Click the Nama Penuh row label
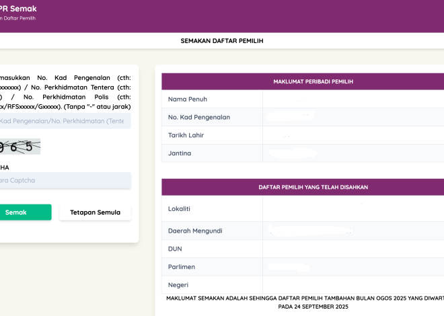This screenshot has height=316, width=444. 187,99
